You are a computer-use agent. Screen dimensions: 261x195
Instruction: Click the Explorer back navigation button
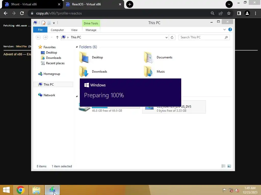coord(38,37)
